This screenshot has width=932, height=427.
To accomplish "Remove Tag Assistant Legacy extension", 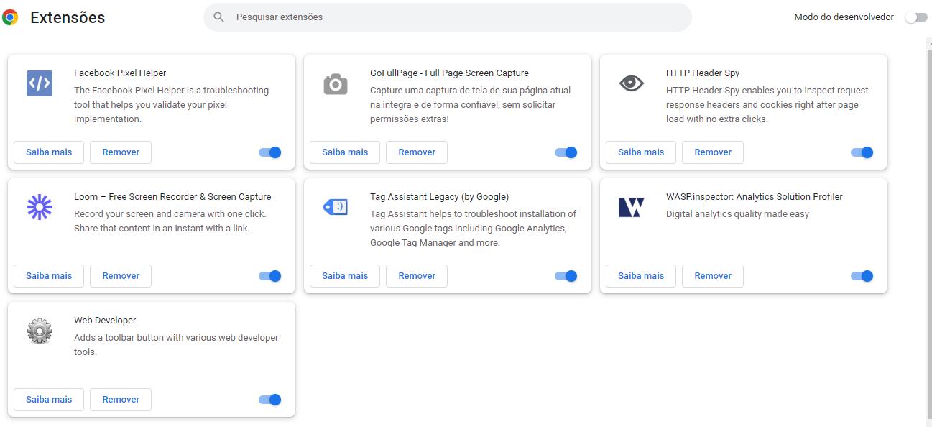I will click(417, 276).
